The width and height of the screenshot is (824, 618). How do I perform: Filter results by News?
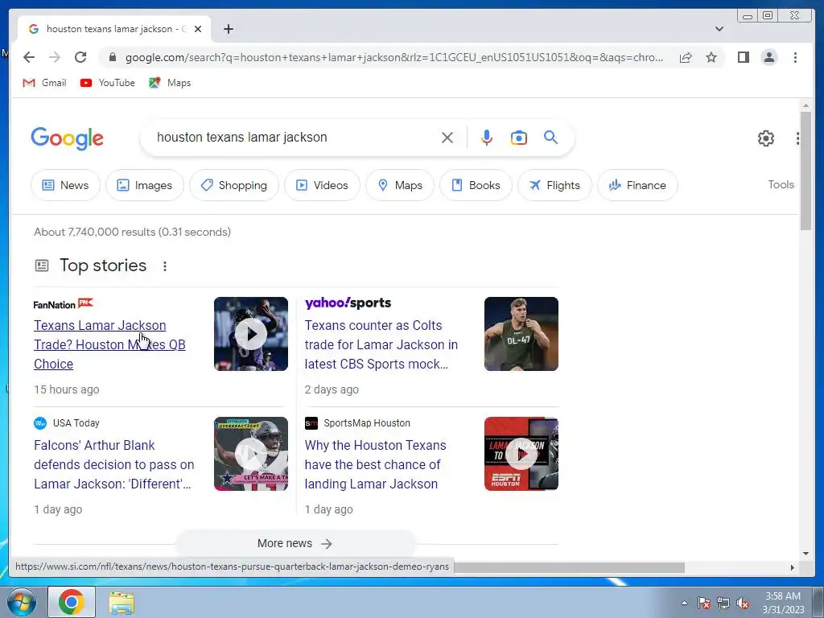tap(65, 185)
